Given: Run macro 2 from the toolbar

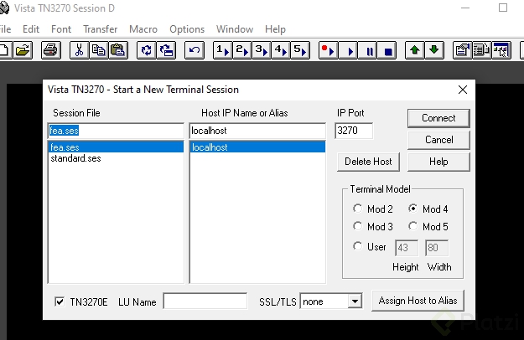Looking at the screenshot, I should coord(242,50).
